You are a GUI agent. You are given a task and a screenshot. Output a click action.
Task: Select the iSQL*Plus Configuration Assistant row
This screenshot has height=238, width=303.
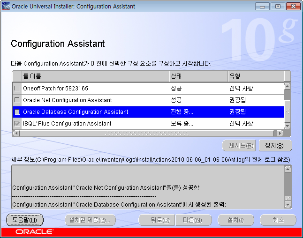(x=148, y=124)
